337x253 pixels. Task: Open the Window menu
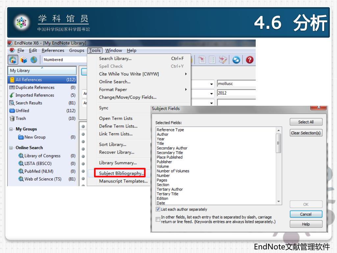[114, 50]
